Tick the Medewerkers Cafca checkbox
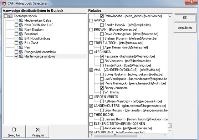This screenshot has width=199, height=140. coord(16,21)
